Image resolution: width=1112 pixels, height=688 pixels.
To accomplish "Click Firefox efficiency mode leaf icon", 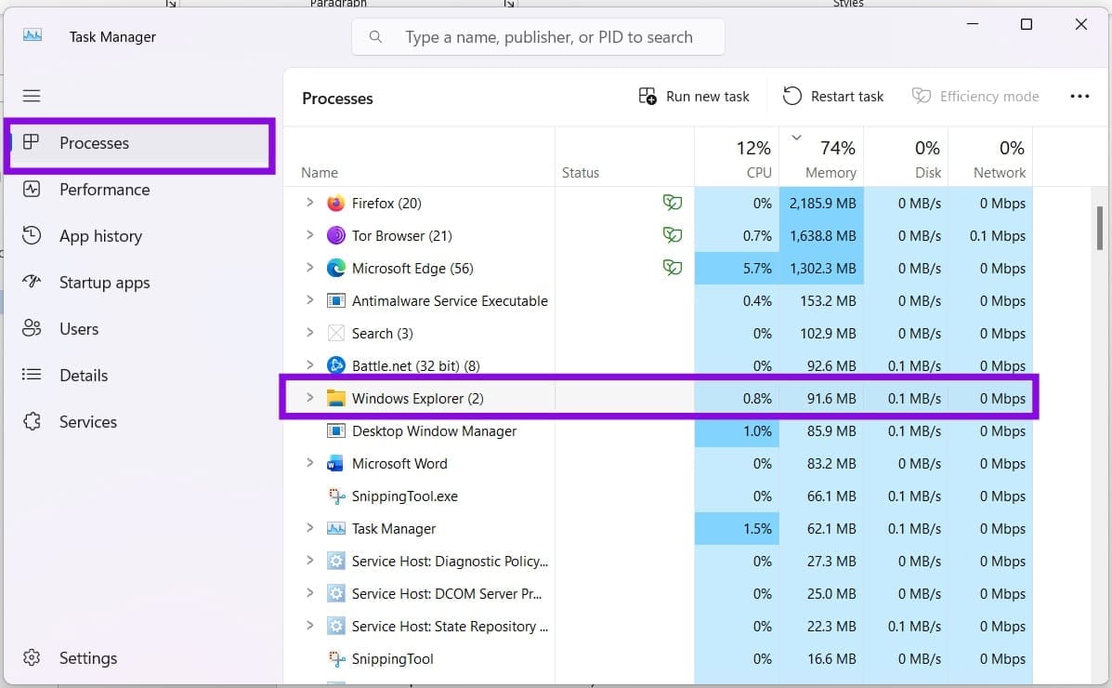I will coord(673,203).
